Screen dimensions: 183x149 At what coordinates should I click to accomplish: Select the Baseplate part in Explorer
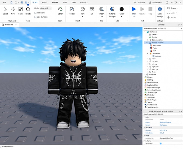153,75
